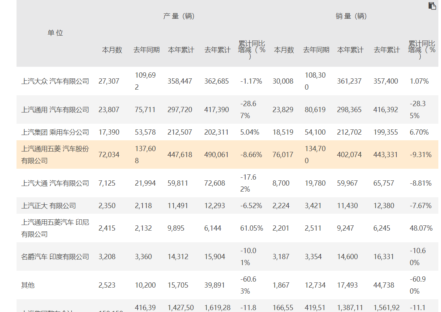Sort by 本月数 under 产量
The image size is (441, 312).
pyautogui.click(x=113, y=49)
